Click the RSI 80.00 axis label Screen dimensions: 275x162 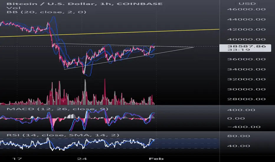pyautogui.click(x=238, y=136)
